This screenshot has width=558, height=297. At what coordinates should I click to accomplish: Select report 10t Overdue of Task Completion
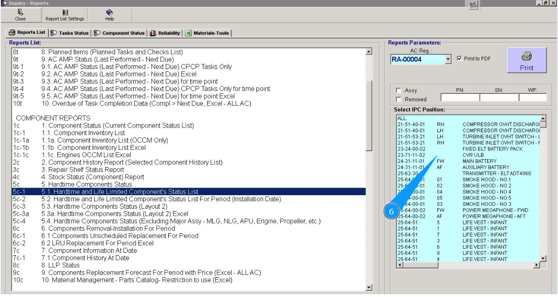point(189,104)
